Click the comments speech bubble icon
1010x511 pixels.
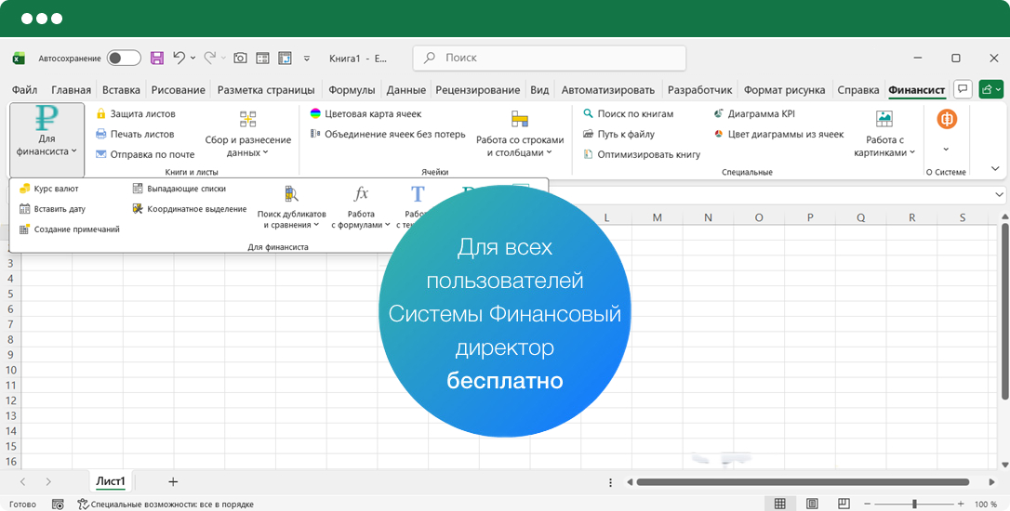(x=963, y=89)
